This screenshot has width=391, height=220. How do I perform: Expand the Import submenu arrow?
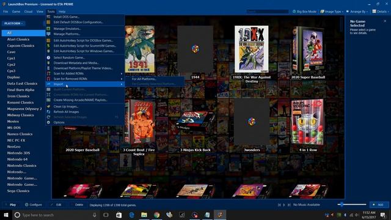point(122,84)
